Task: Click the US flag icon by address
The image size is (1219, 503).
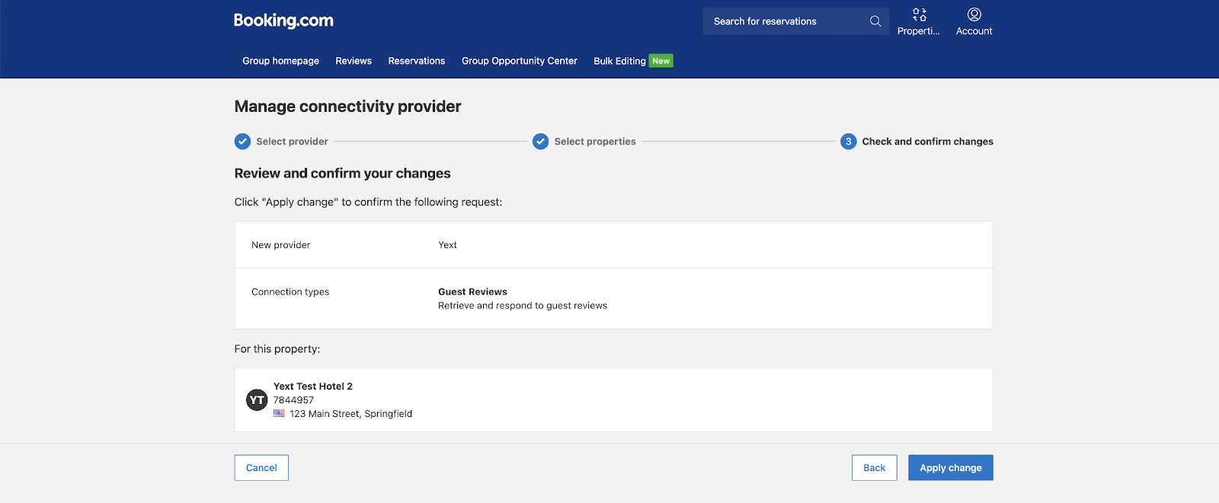Action: click(279, 413)
